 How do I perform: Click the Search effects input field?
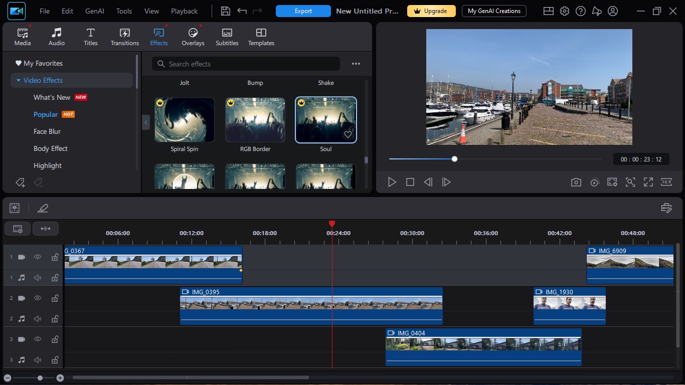246,64
